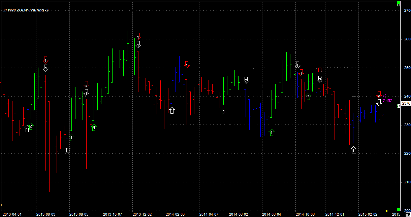This screenshot has width=411, height=217.
Task: Click the magenta 2402 price level label
Action: tap(387, 101)
